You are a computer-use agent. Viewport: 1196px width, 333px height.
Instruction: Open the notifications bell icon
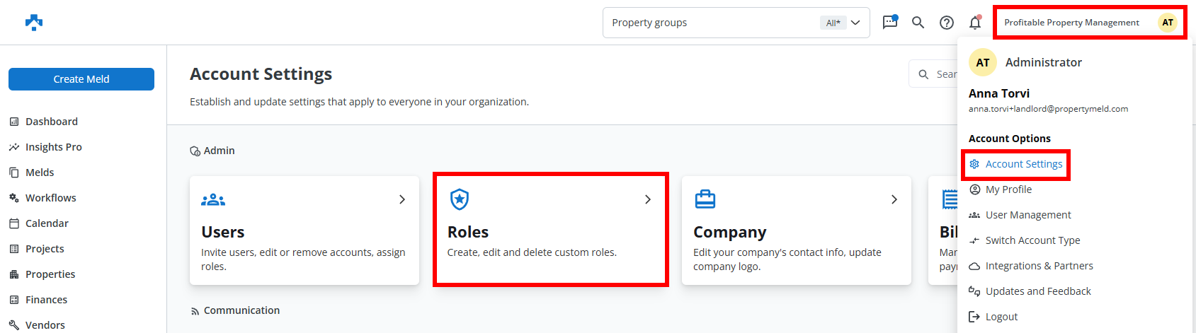click(975, 23)
